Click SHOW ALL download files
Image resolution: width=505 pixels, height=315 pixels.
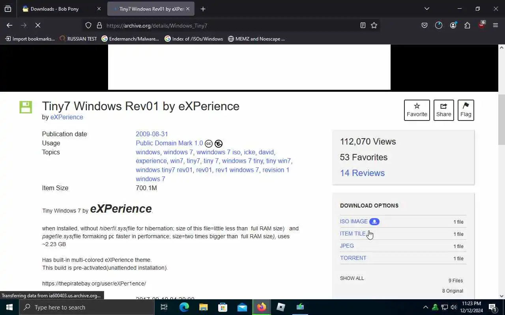coord(352,278)
